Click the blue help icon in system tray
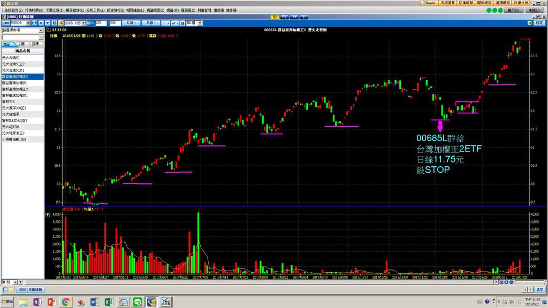This screenshot has width=548, height=308. click(x=487, y=302)
